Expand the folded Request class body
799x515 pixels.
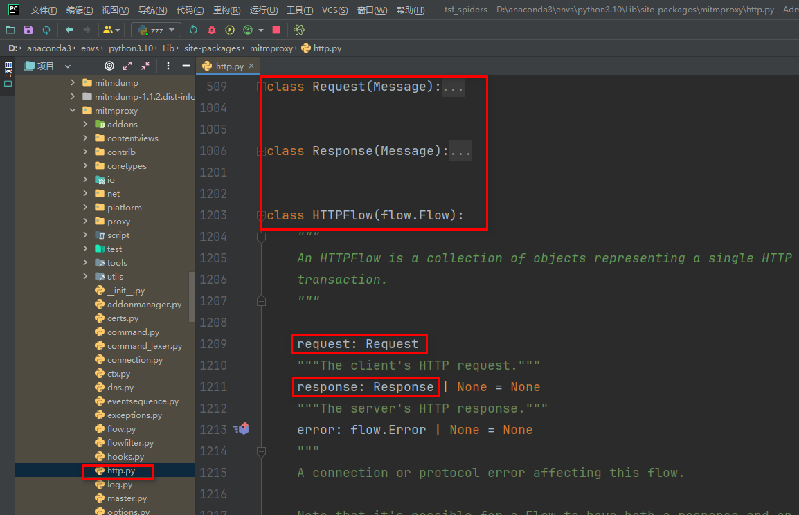pyautogui.click(x=453, y=86)
